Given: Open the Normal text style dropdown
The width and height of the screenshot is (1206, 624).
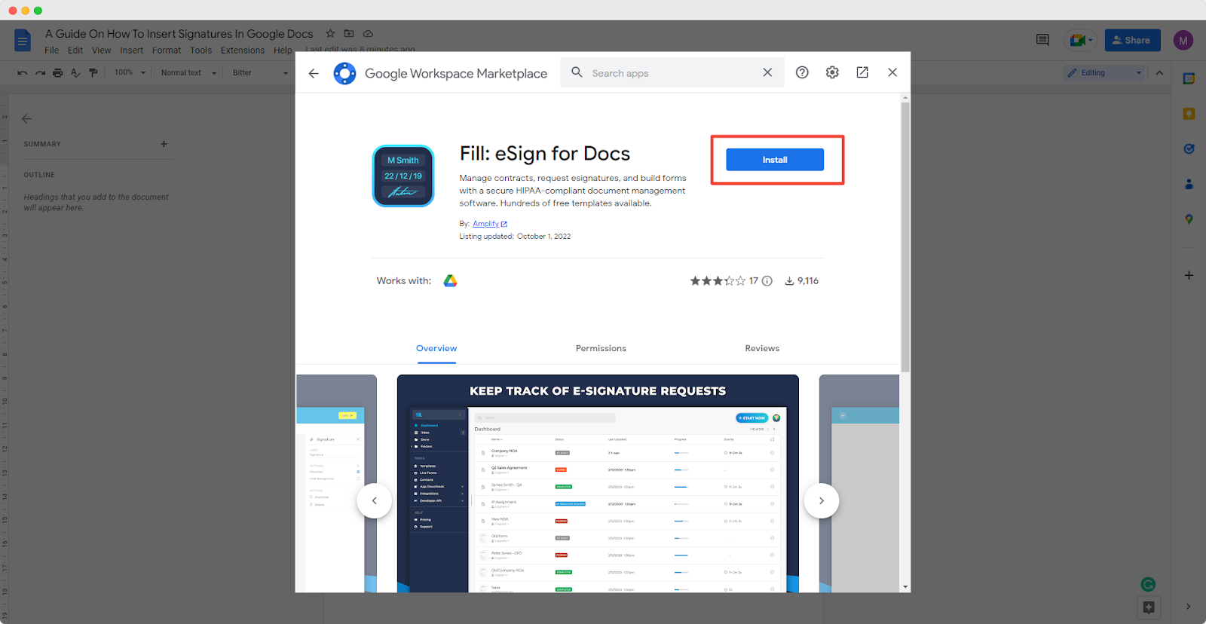Looking at the screenshot, I should [188, 73].
